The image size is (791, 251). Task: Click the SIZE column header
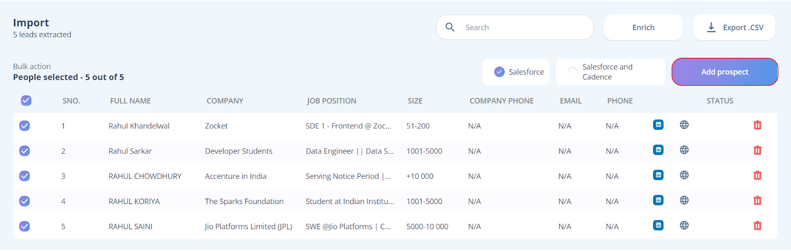tap(415, 101)
